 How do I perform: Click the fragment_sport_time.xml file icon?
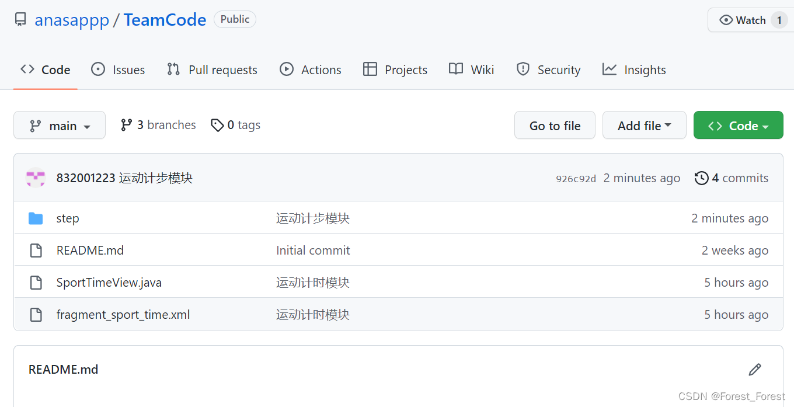click(x=36, y=315)
